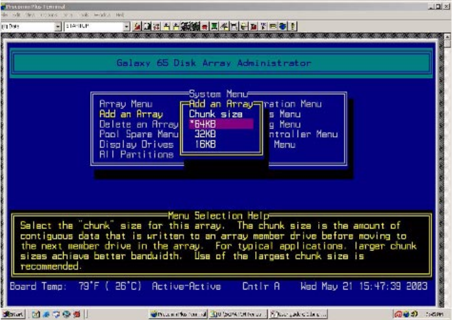
Task: Open the Help menu in menu bar
Action: click(119, 15)
